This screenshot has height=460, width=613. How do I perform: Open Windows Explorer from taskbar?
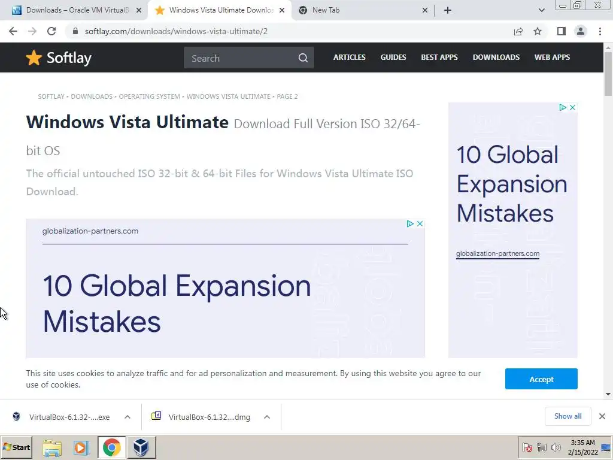point(52,447)
